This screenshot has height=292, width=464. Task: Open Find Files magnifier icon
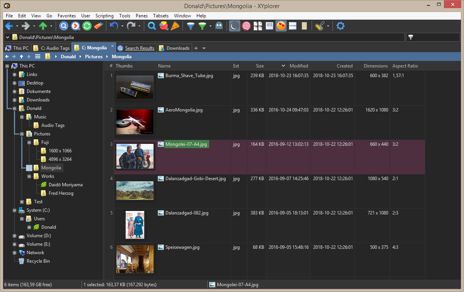[x=152, y=26]
